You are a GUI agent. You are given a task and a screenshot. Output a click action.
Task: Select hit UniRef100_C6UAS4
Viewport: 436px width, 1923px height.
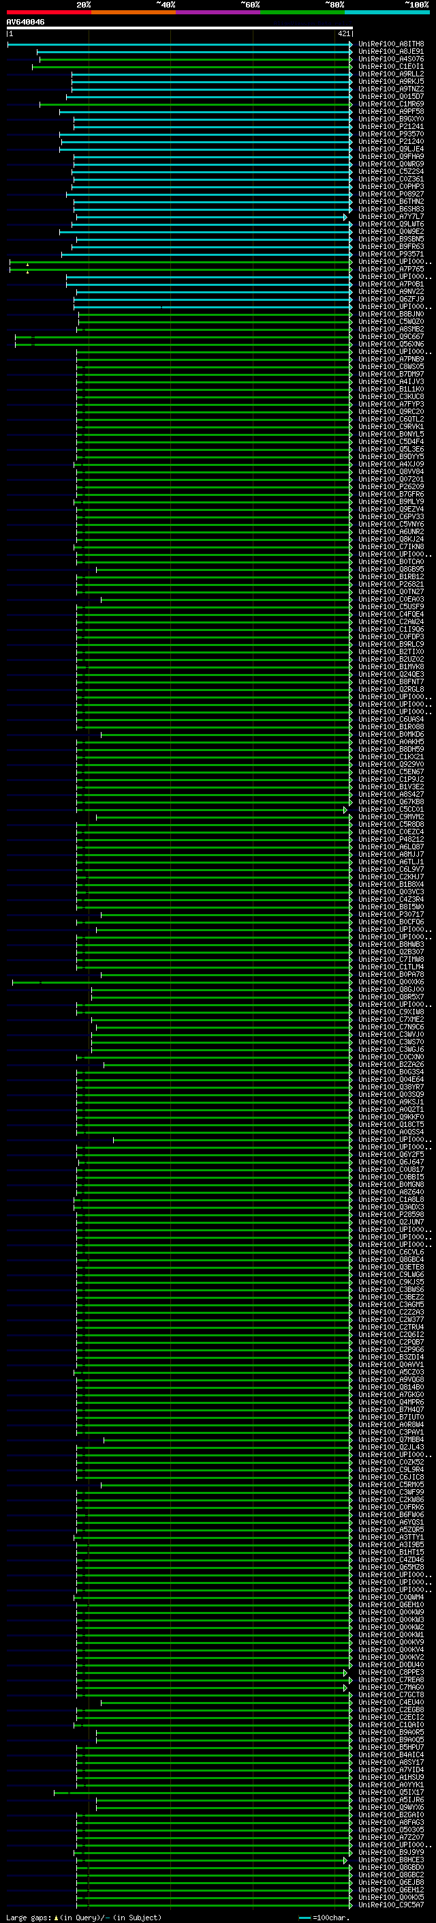coord(391,719)
